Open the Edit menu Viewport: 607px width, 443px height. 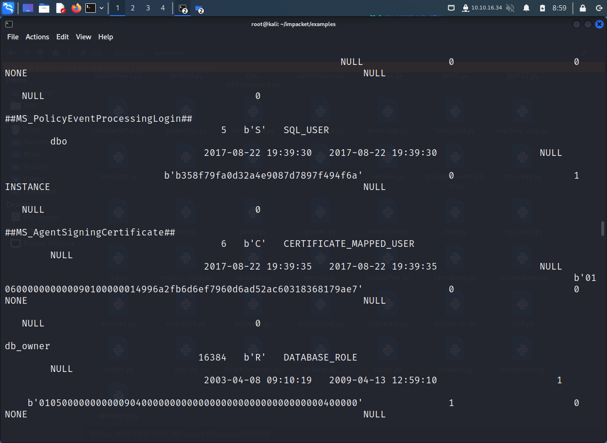[x=63, y=37]
